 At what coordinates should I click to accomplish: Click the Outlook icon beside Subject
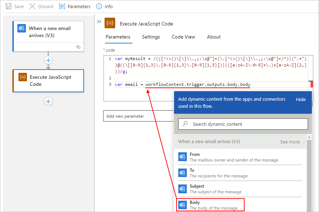(x=182, y=189)
